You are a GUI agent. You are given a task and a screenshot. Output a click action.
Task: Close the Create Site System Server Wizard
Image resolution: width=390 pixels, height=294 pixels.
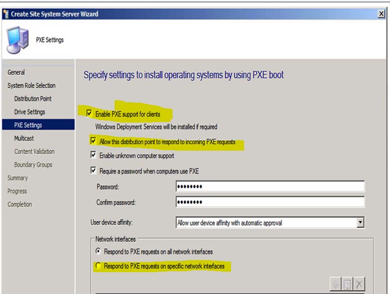click(x=381, y=14)
